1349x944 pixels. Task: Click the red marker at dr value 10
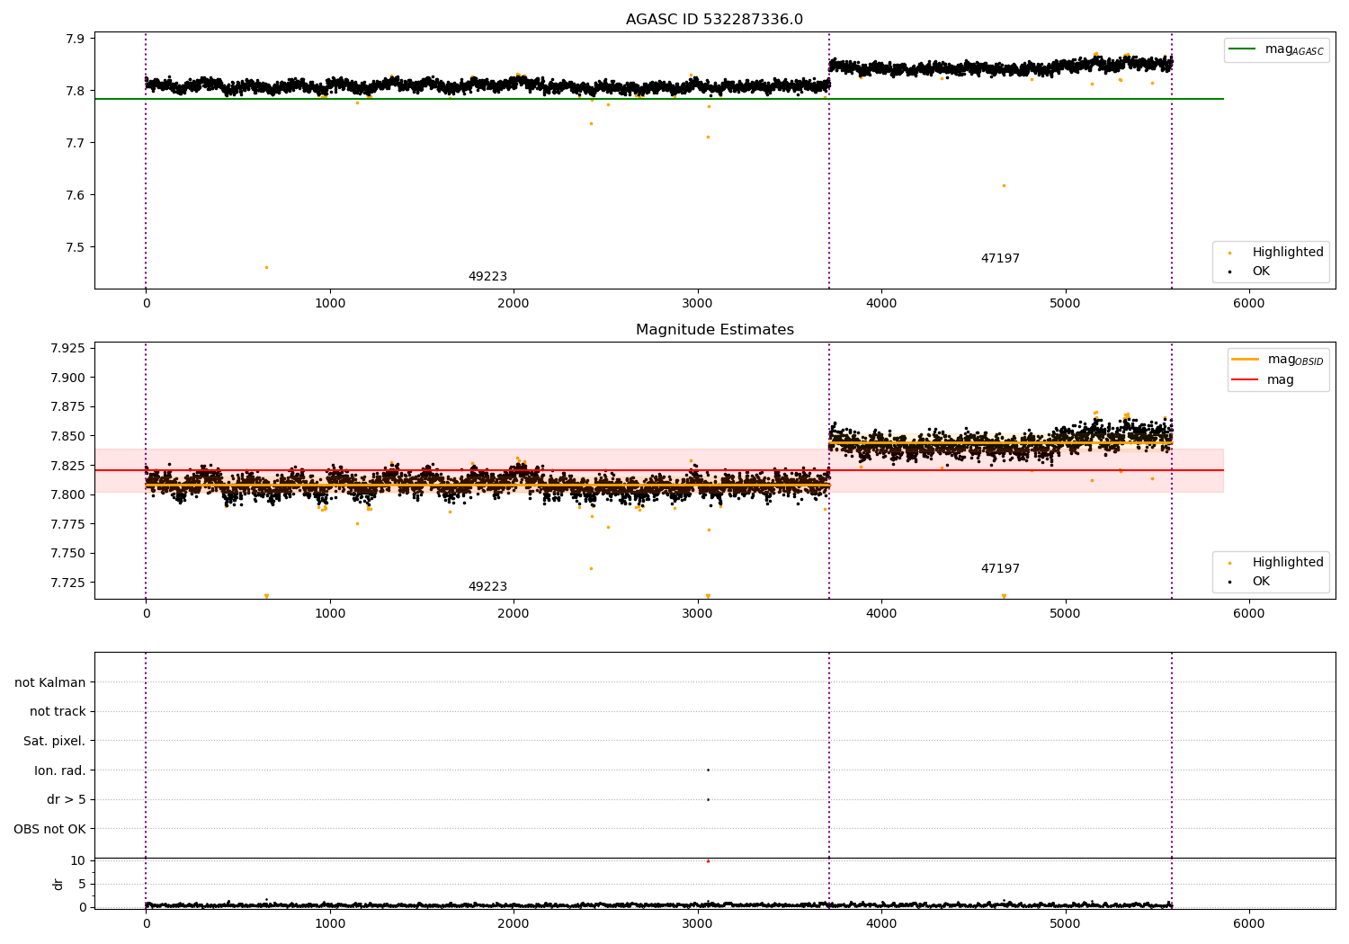708,860
